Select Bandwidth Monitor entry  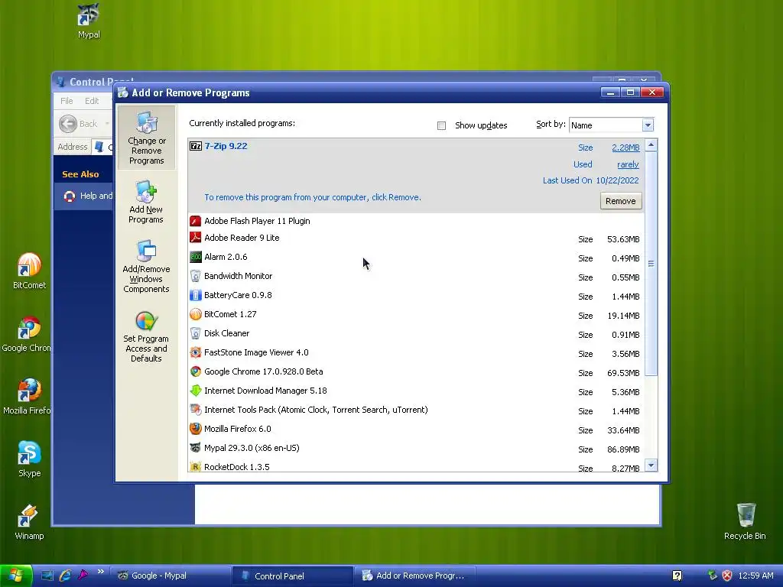(x=417, y=276)
